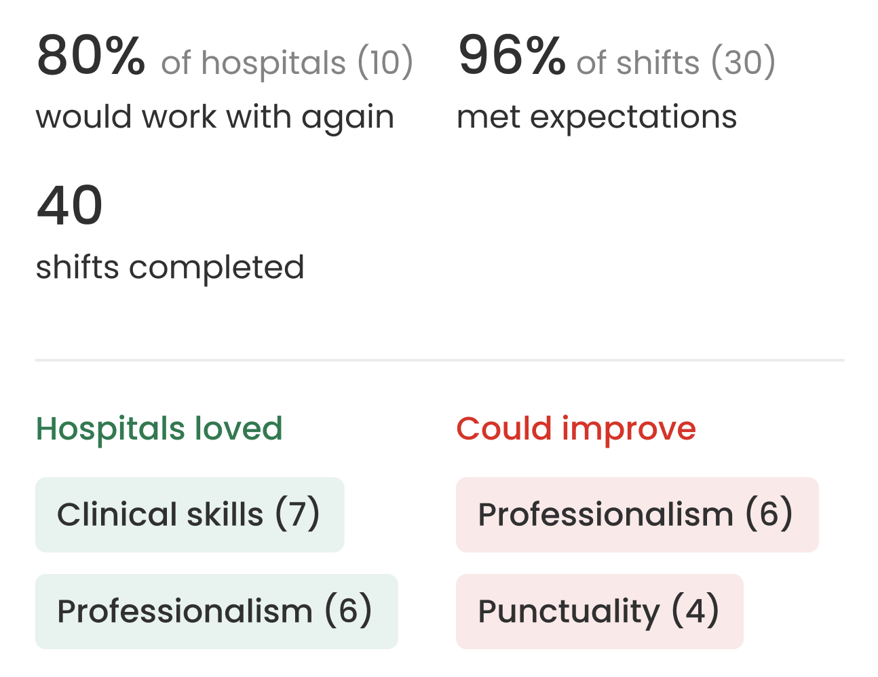Click the 80% statistic

pyautogui.click(x=91, y=56)
